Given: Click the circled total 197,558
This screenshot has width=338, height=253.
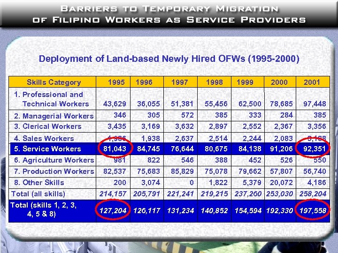Looking at the screenshot, I should point(313,210).
